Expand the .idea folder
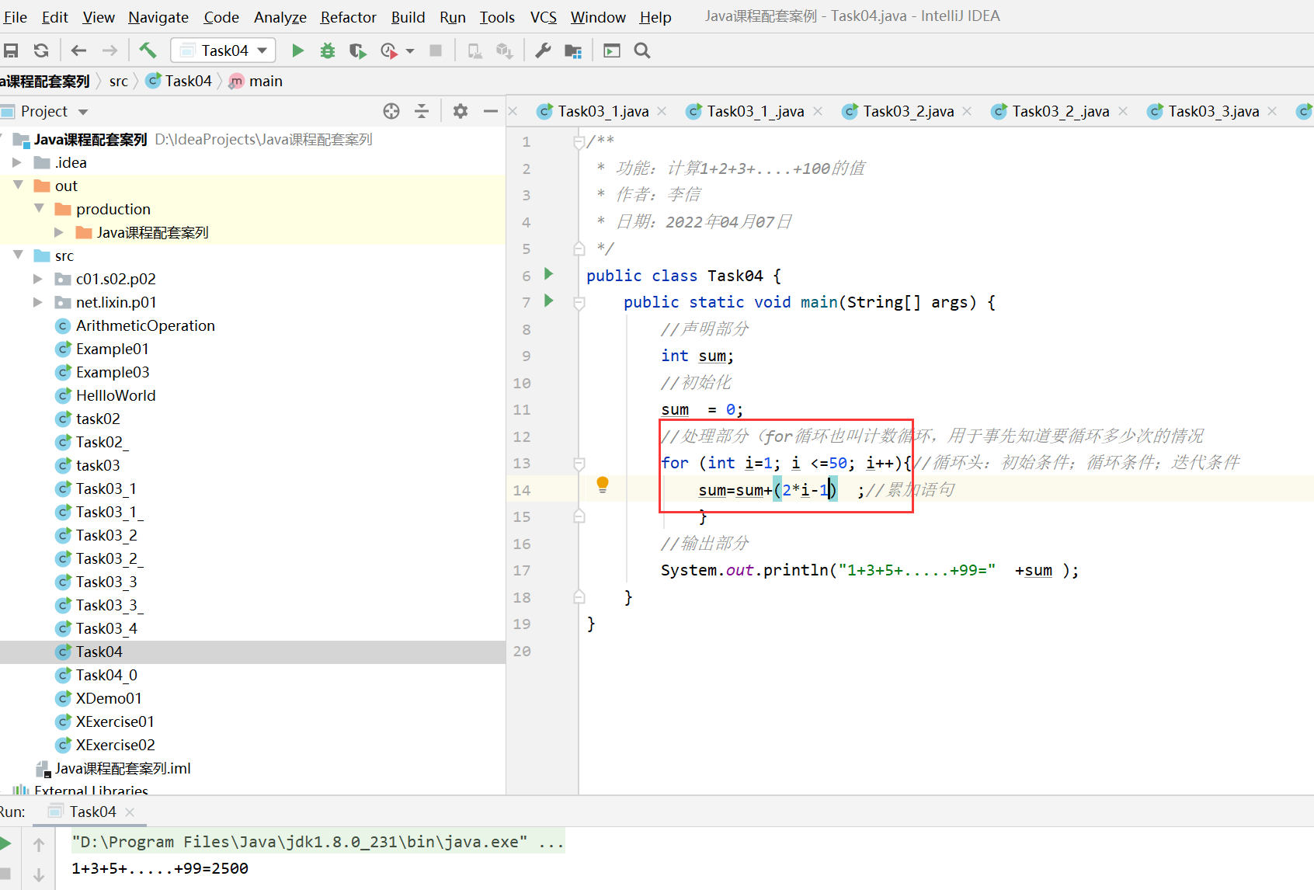Viewport: 1314px width, 890px height. tap(17, 162)
